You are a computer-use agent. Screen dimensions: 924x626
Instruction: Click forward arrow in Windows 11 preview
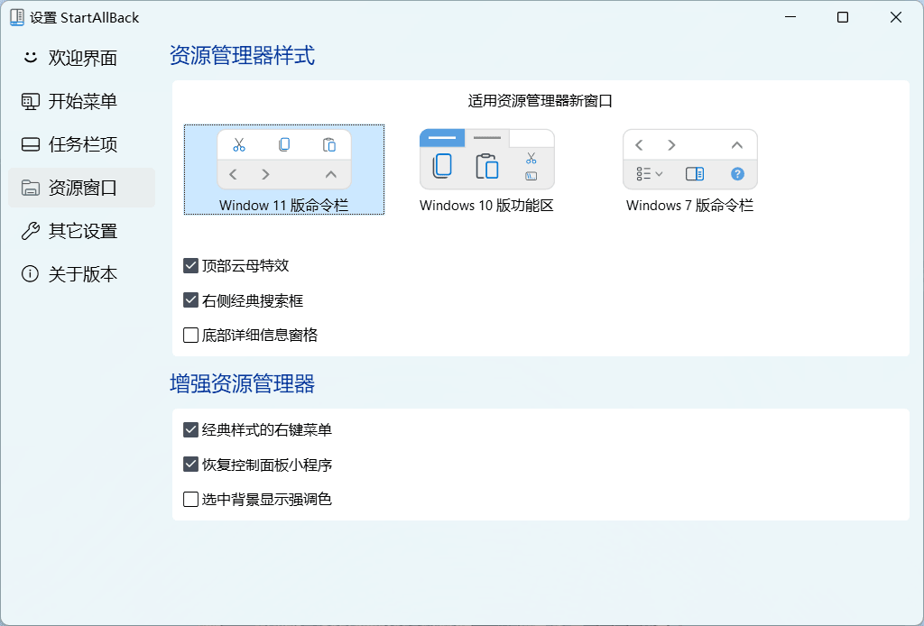(266, 174)
